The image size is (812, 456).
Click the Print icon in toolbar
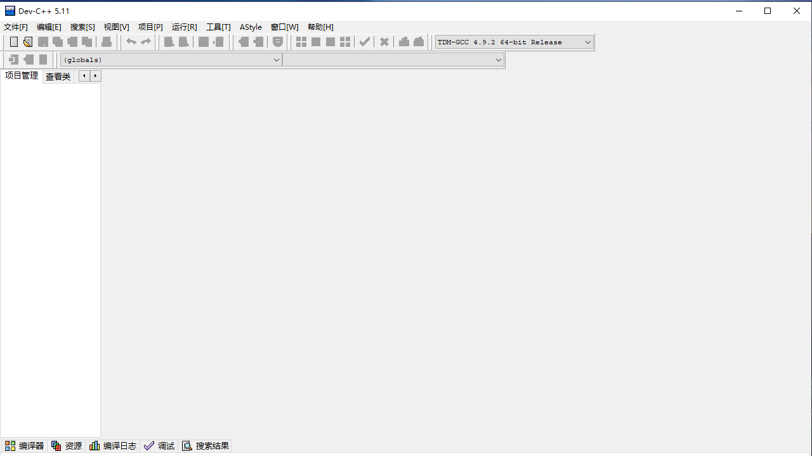[107, 42]
